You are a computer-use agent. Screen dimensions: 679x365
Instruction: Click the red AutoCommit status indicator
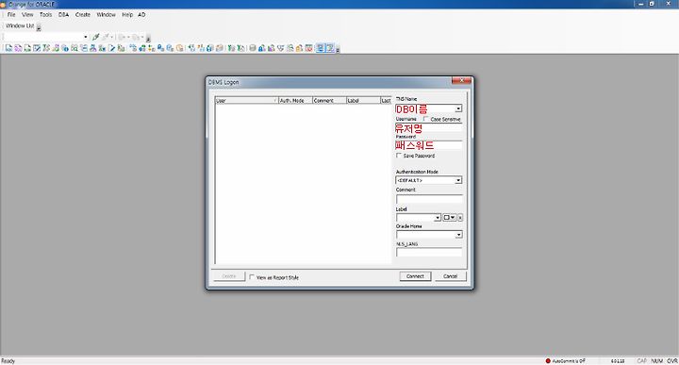(x=548, y=360)
